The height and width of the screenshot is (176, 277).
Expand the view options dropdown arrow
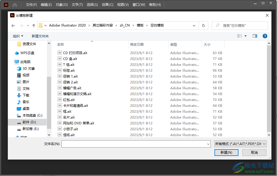(245, 36)
